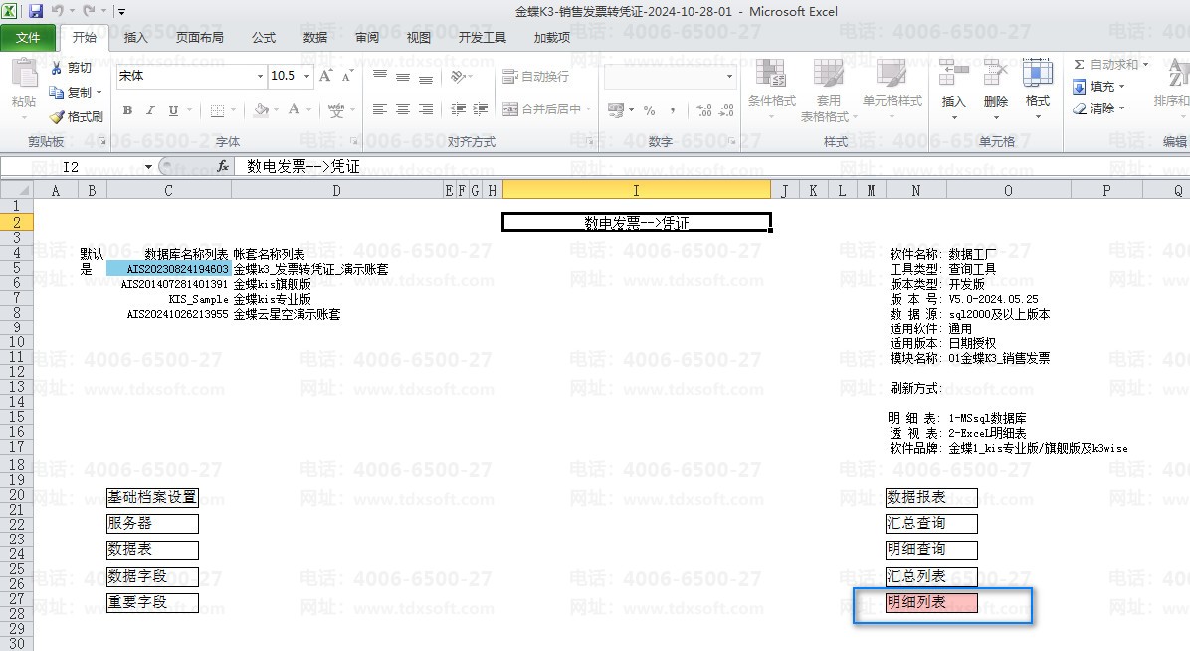Open the fill color paint bucket

pos(261,110)
